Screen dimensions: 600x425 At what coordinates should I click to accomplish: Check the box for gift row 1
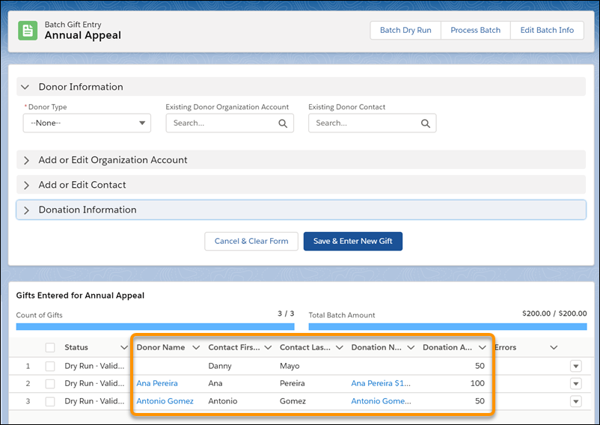(50, 366)
